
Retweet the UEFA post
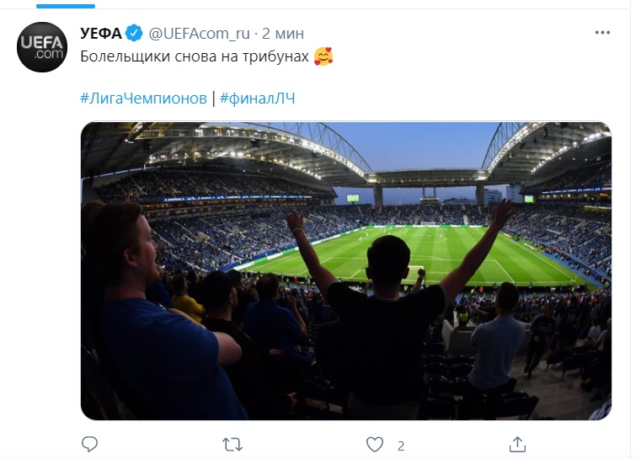click(x=232, y=443)
